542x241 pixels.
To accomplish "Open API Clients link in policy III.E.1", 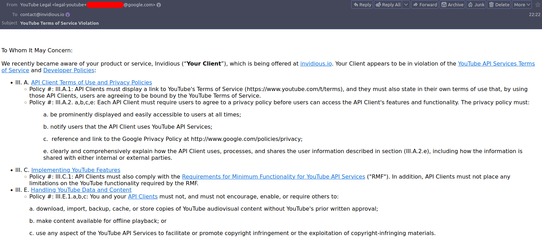I will [x=143, y=196].
